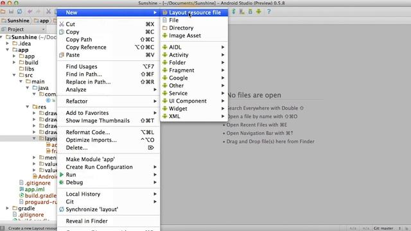Viewport: 411px width, 231px height.
Task: Select Find Usages
Action: pyautogui.click(x=109, y=67)
